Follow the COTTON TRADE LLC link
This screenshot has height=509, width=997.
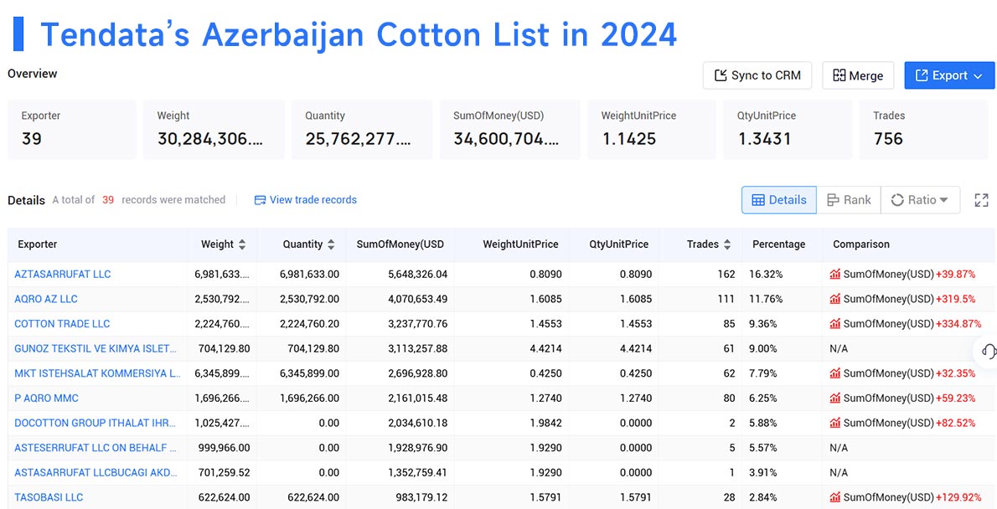click(62, 324)
